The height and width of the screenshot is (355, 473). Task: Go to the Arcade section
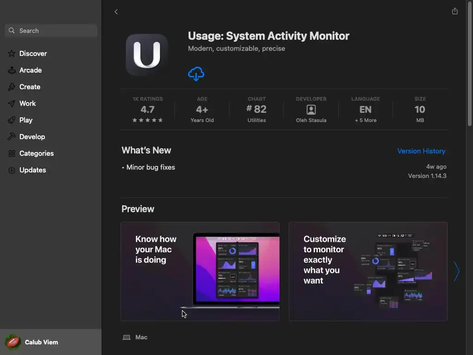coord(30,70)
